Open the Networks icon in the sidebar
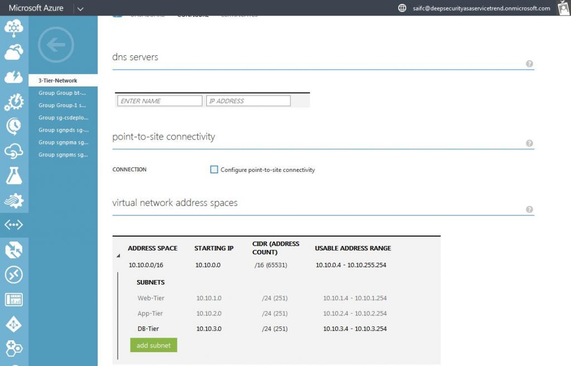571x366 pixels. click(x=14, y=225)
